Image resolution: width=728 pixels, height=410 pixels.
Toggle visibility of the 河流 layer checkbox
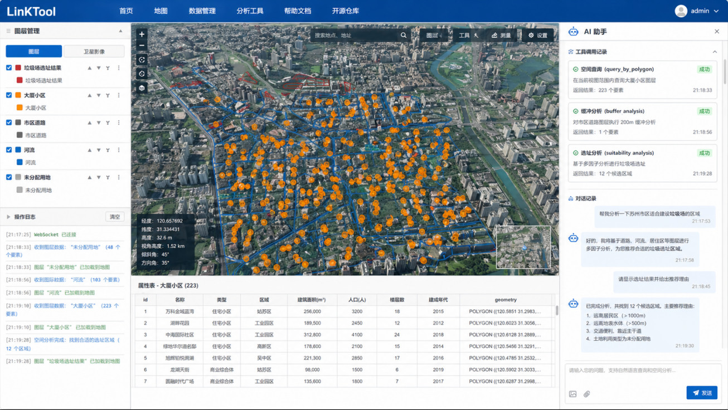click(9, 150)
